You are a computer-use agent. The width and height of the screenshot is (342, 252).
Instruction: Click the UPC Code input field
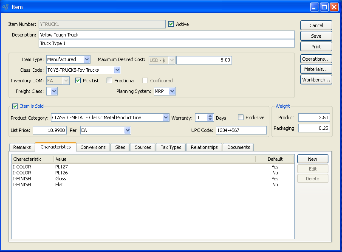(241, 130)
